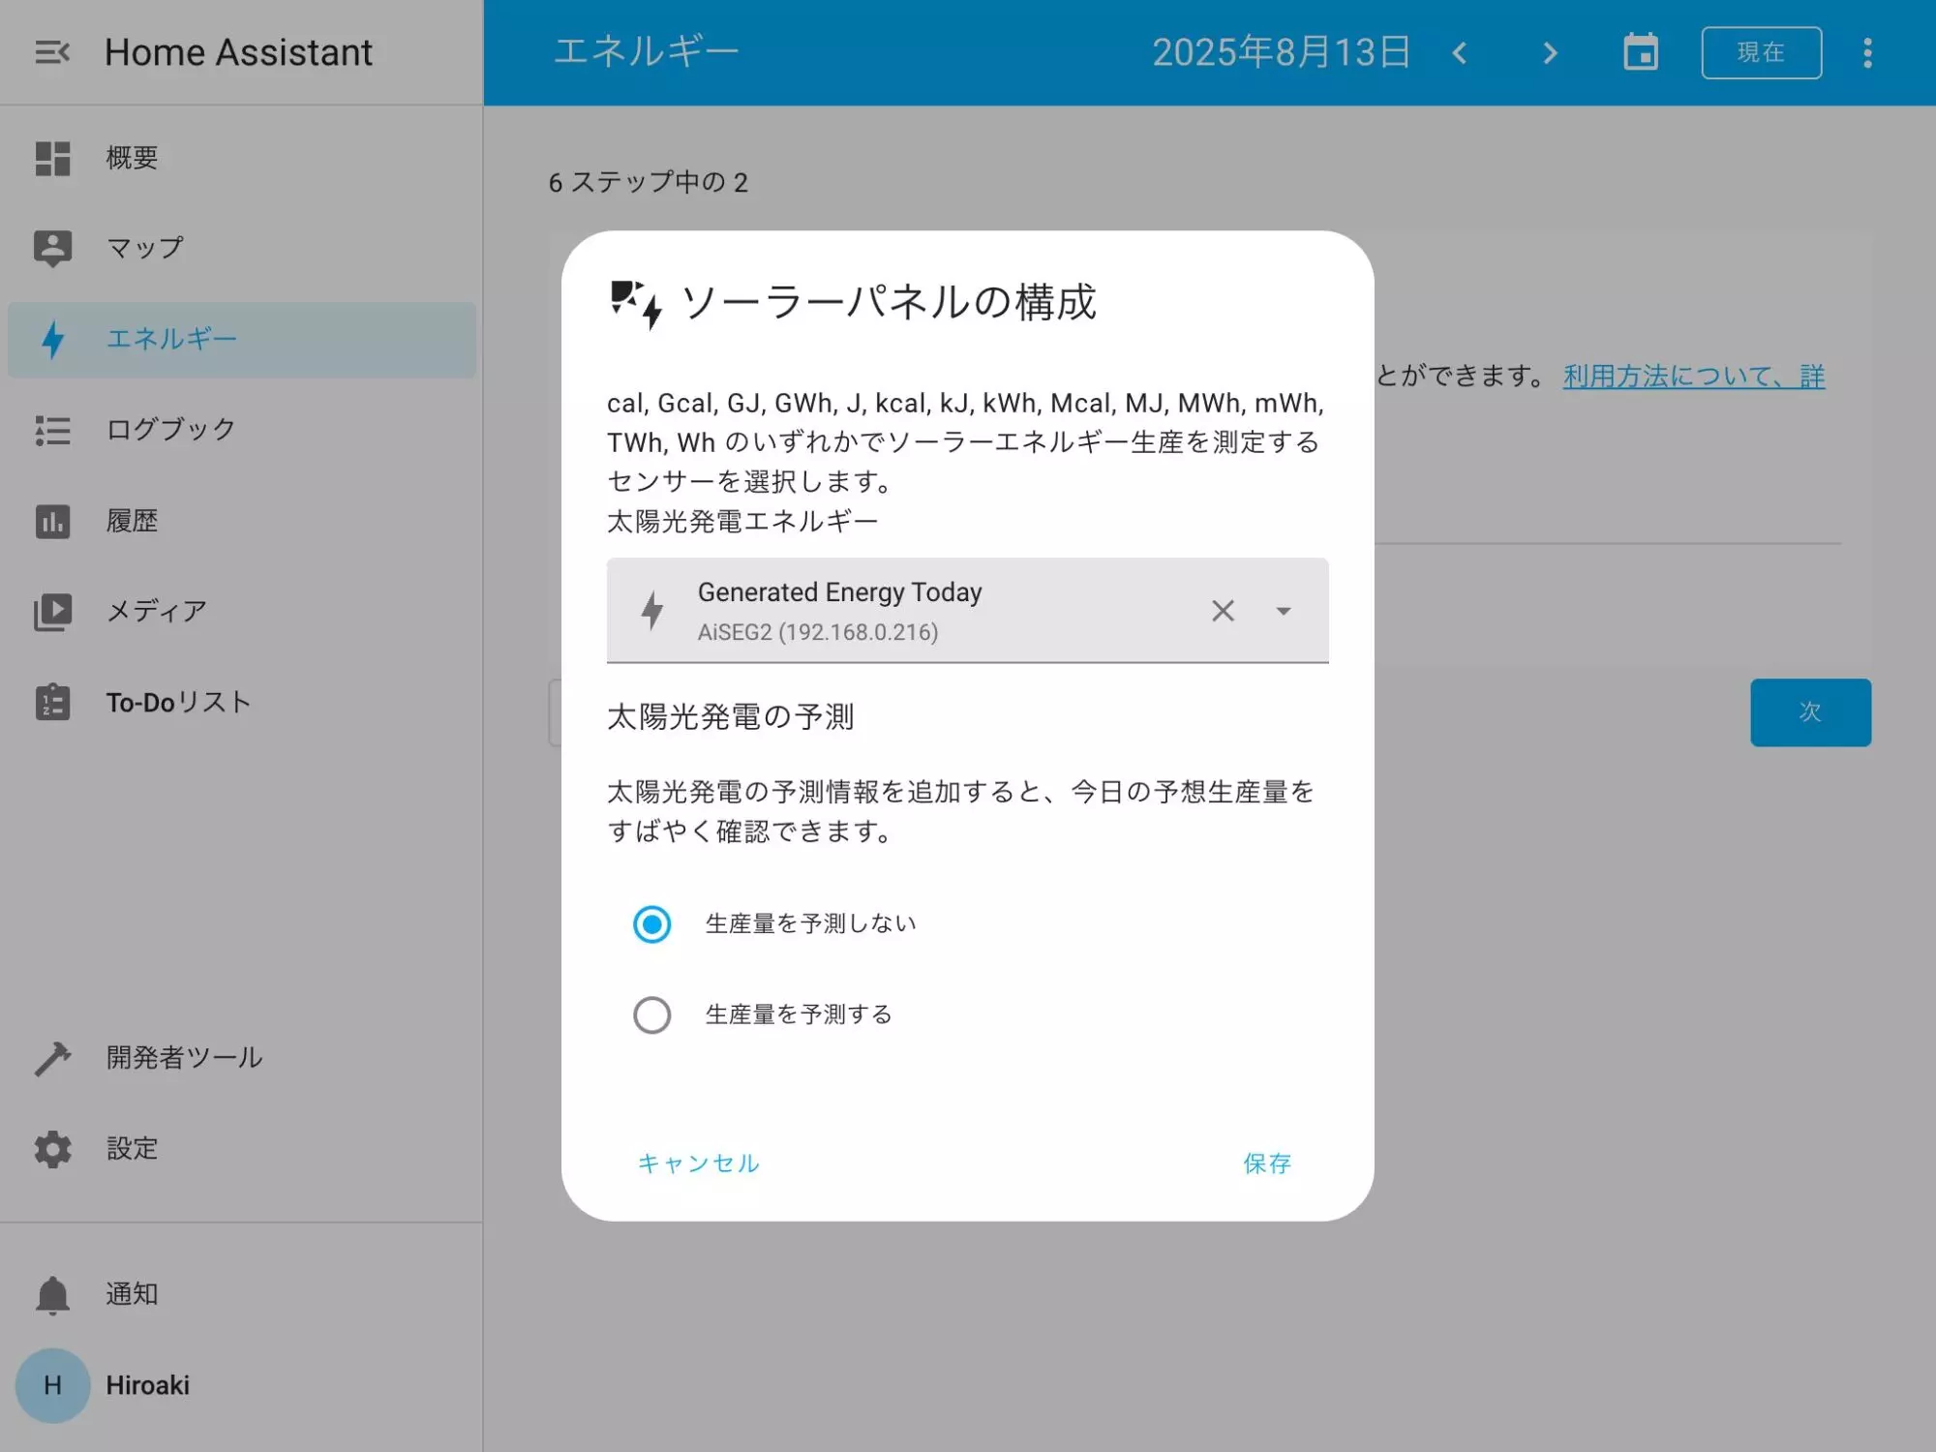Open the Hiroaki user avatar
The image size is (1936, 1452).
point(52,1385)
